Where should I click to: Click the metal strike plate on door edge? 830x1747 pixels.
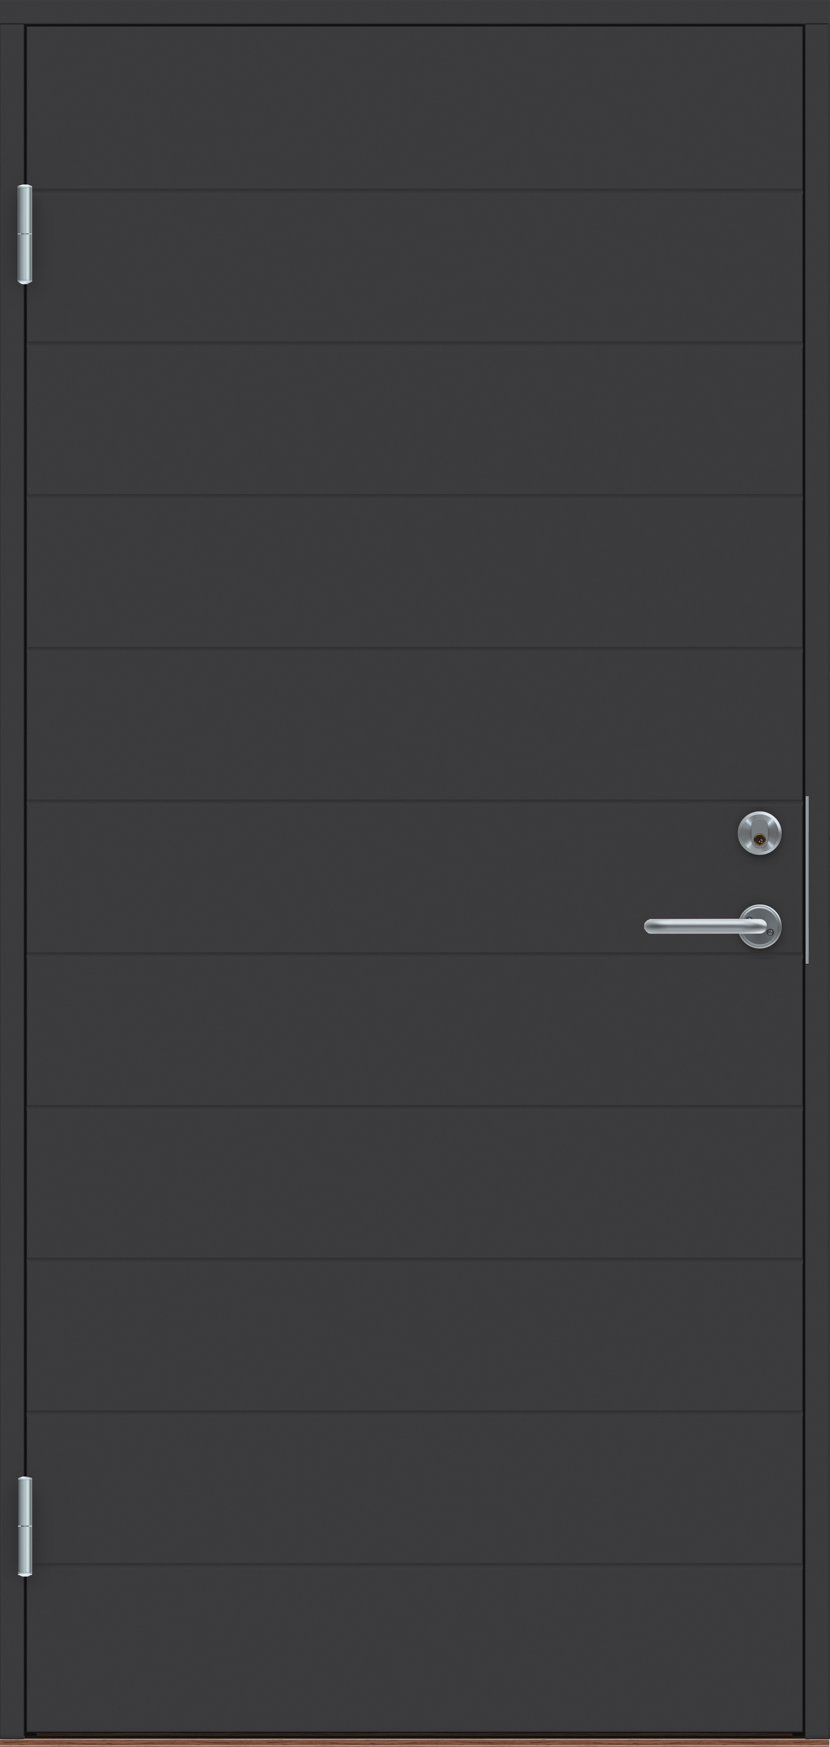coord(807,880)
